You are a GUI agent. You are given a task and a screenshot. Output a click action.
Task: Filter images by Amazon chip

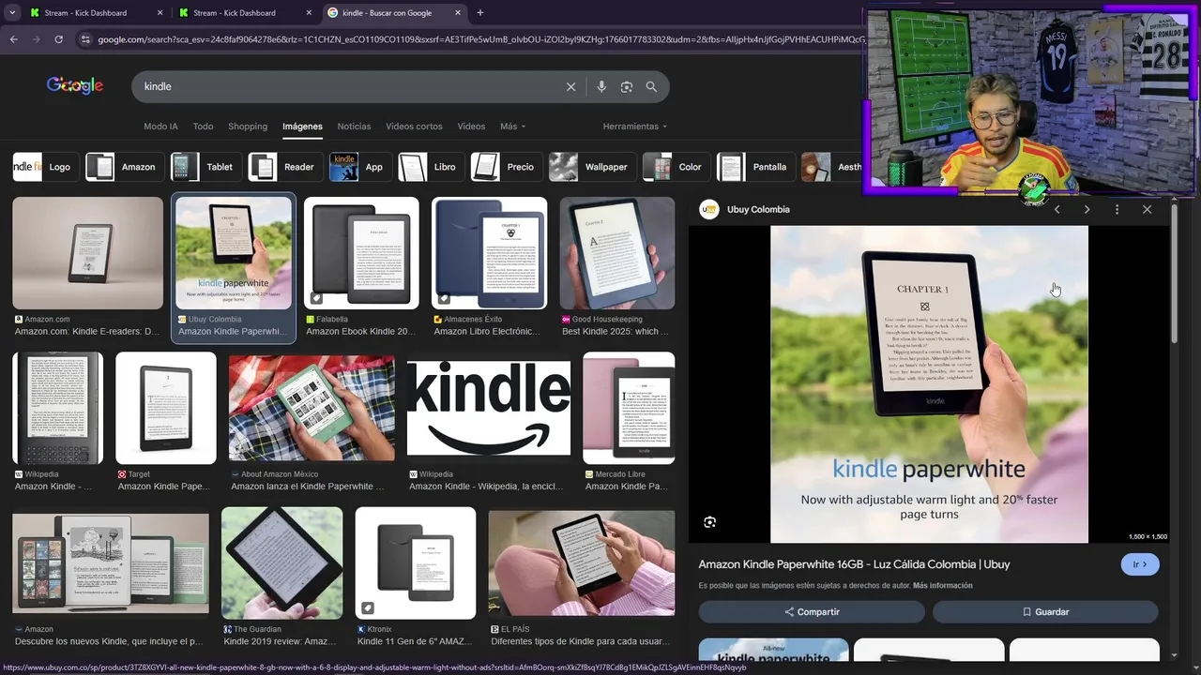pyautogui.click(x=124, y=167)
